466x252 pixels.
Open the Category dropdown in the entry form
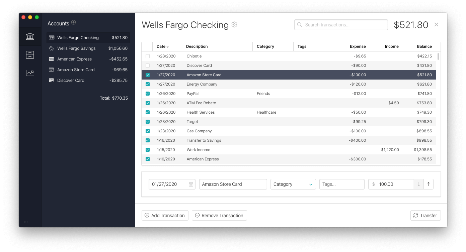click(x=293, y=184)
